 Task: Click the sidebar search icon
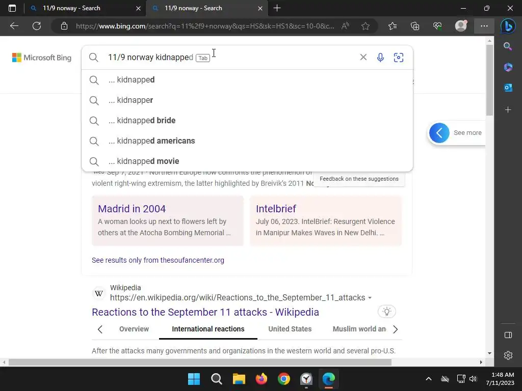(508, 46)
